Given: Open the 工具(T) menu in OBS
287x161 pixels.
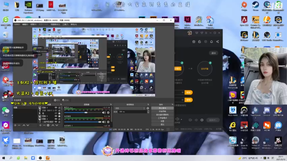Looking at the screenshot, I should (65, 24).
